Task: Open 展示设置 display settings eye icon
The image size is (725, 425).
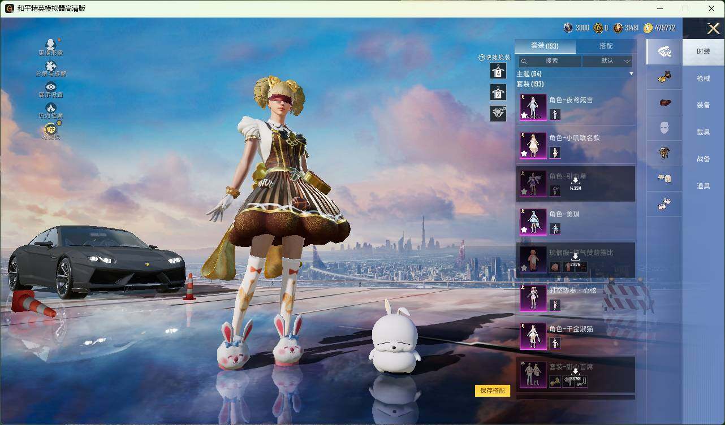Action: point(51,86)
